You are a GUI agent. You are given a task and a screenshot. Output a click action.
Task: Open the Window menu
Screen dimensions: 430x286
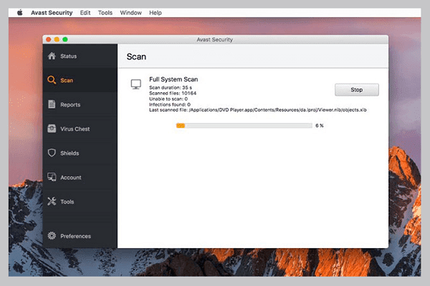[x=131, y=13]
